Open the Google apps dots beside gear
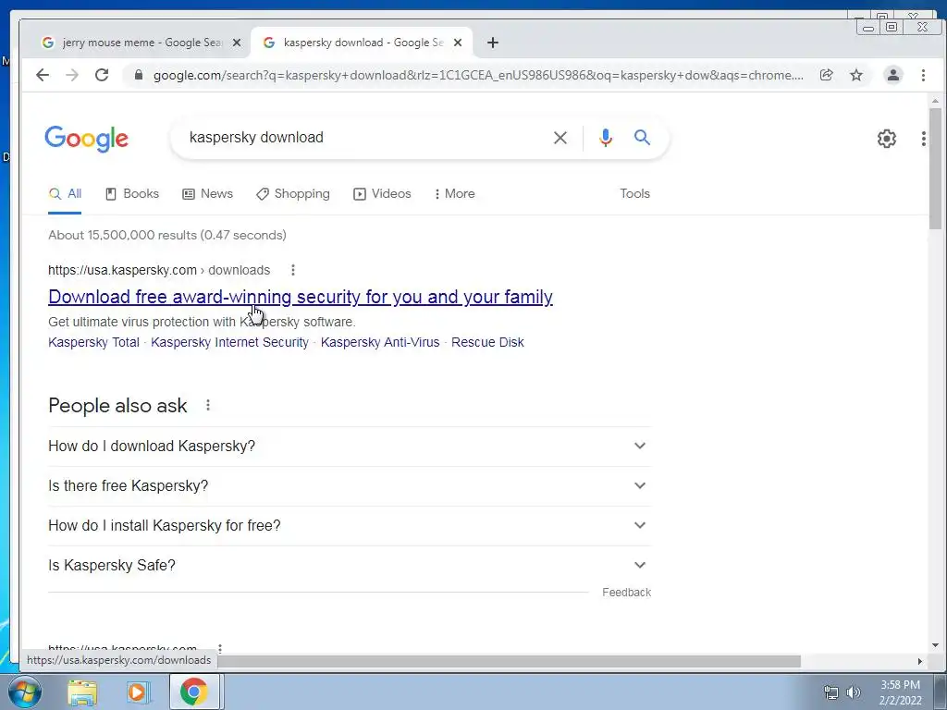 point(924,139)
